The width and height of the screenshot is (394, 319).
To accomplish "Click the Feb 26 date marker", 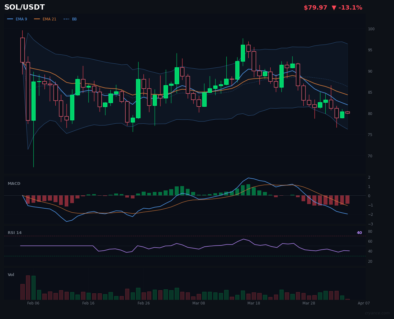I will (x=143, y=303).
